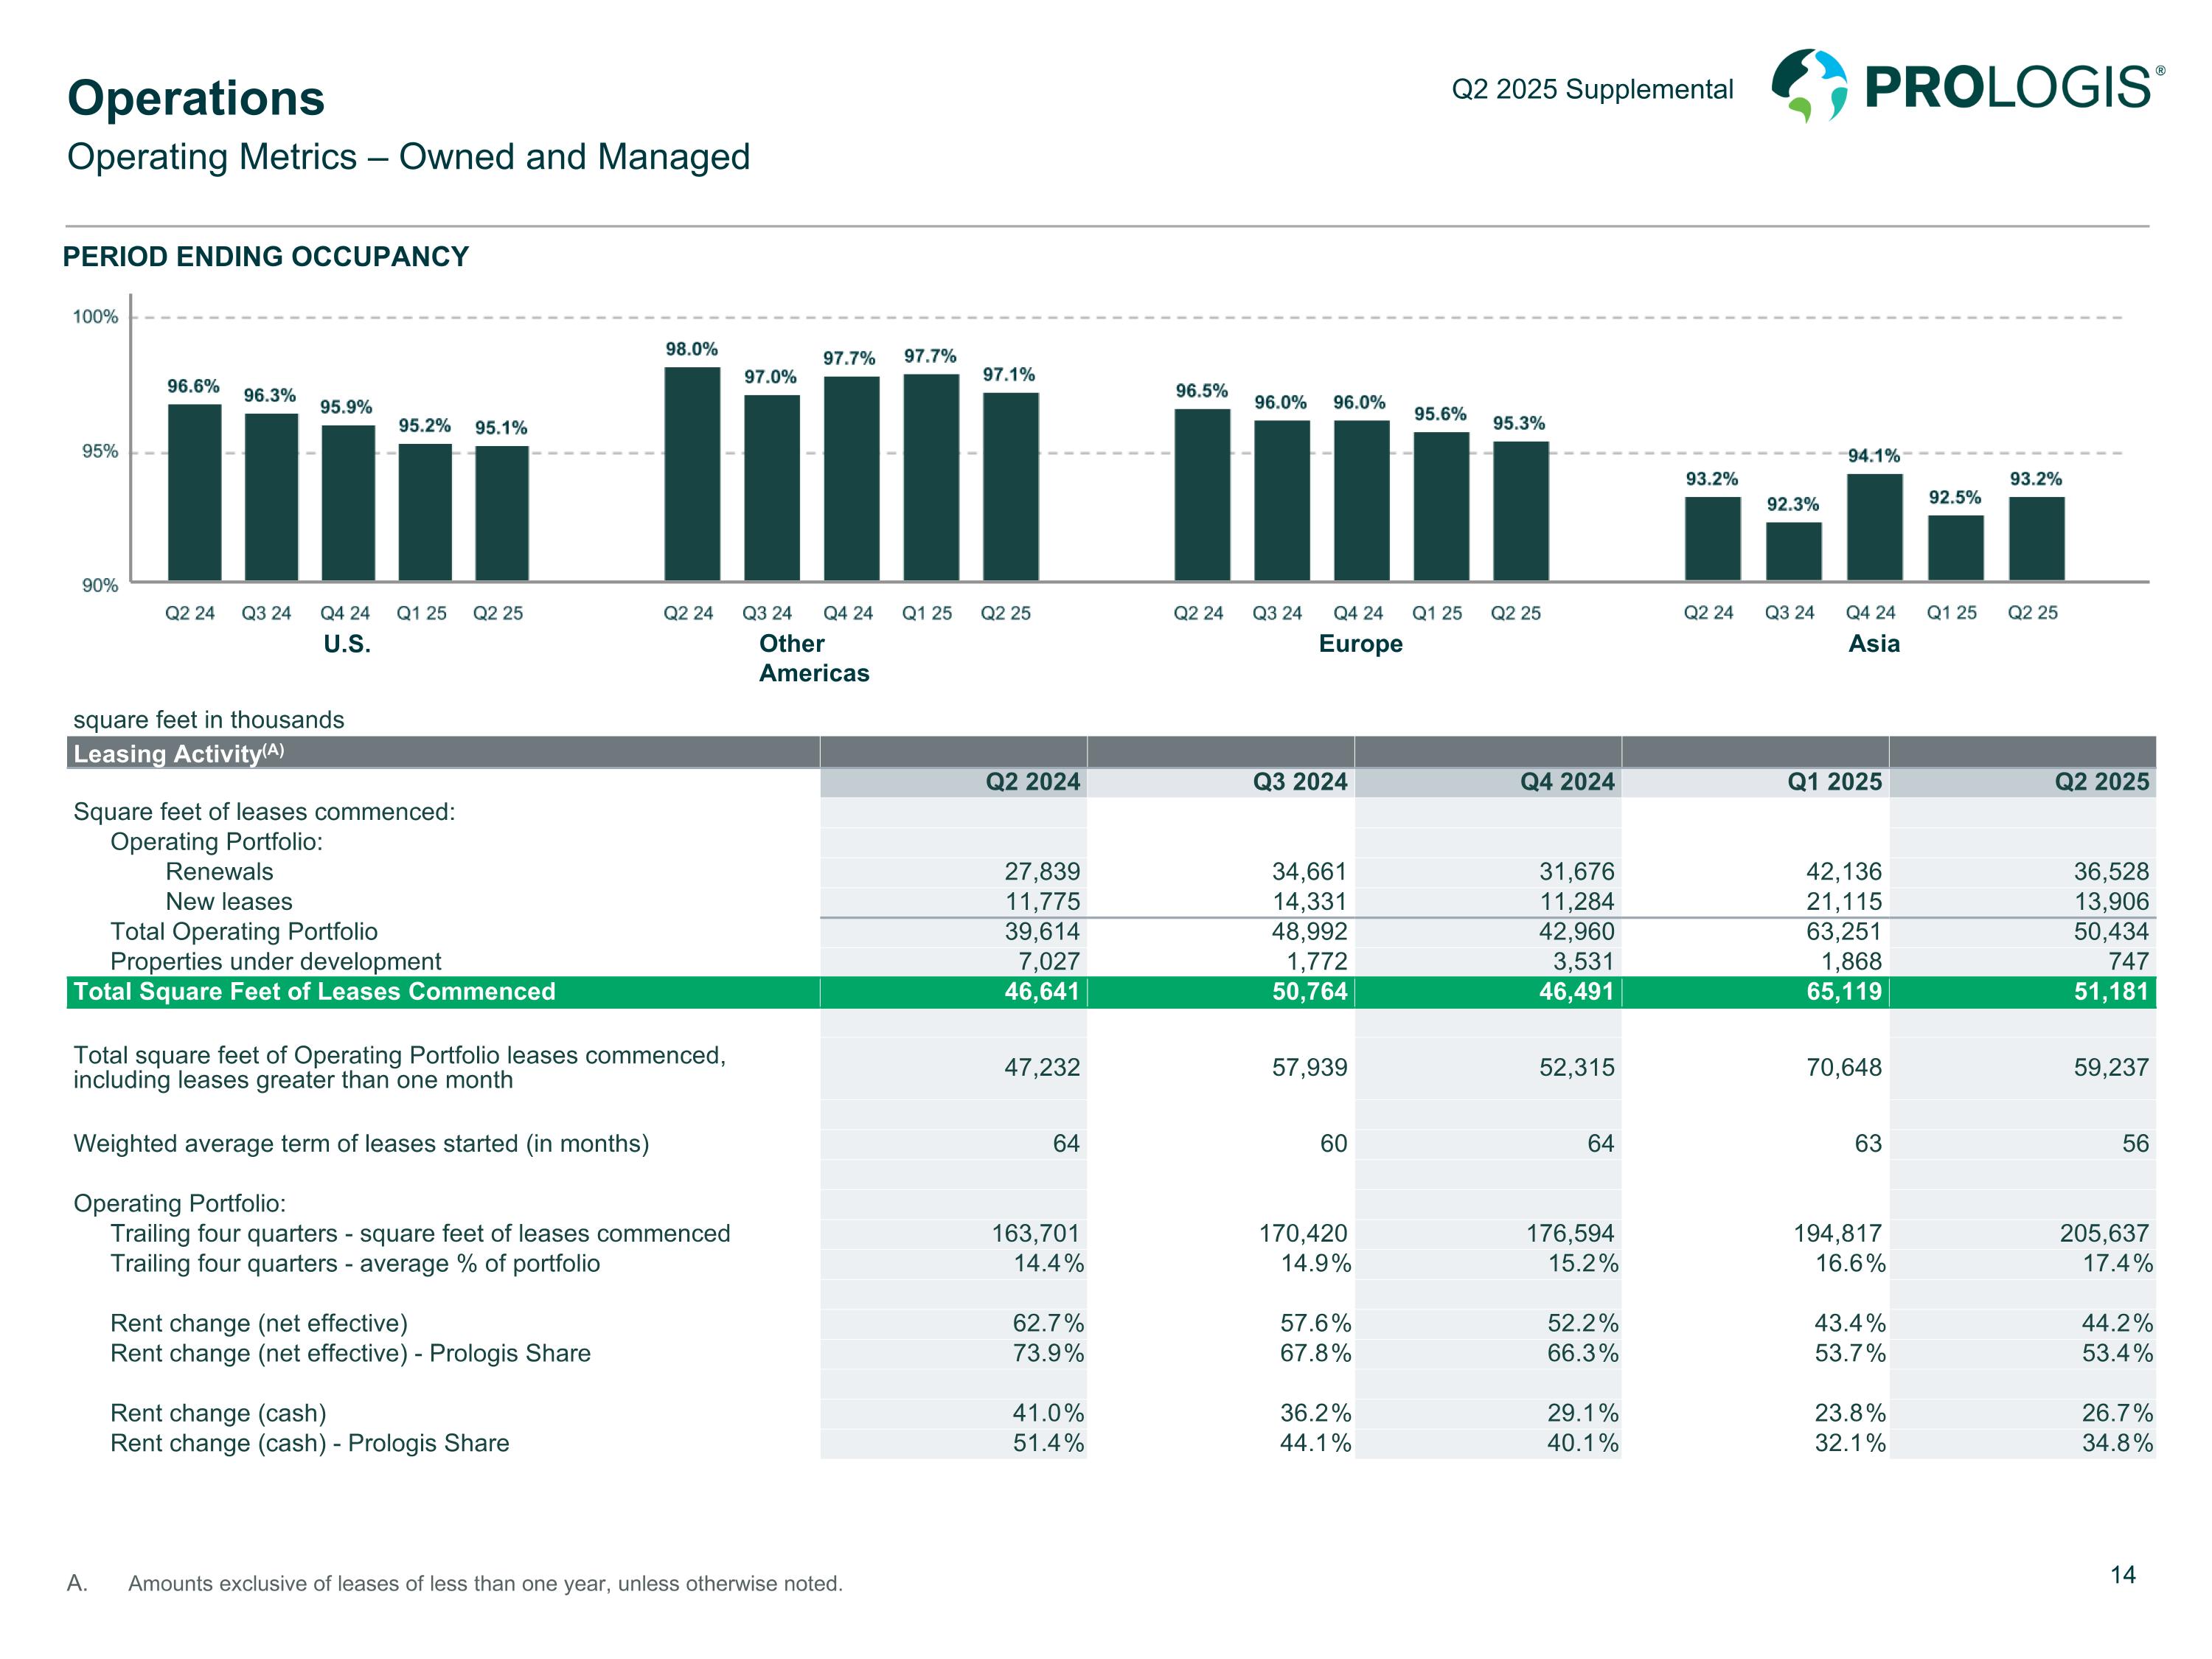Click the Q2 2025 column header
This screenshot has height=1659, width=2212.
tap(2101, 782)
